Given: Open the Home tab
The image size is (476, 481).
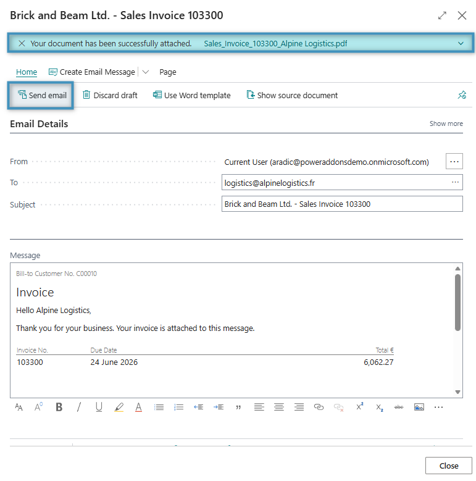Looking at the screenshot, I should tap(27, 72).
